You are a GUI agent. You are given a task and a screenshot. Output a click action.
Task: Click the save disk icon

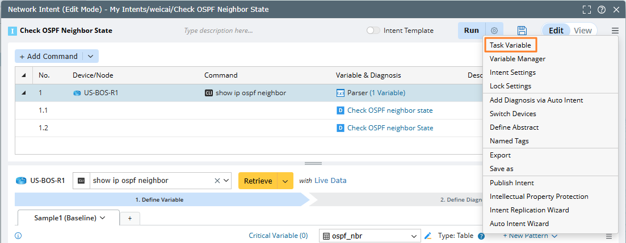522,31
